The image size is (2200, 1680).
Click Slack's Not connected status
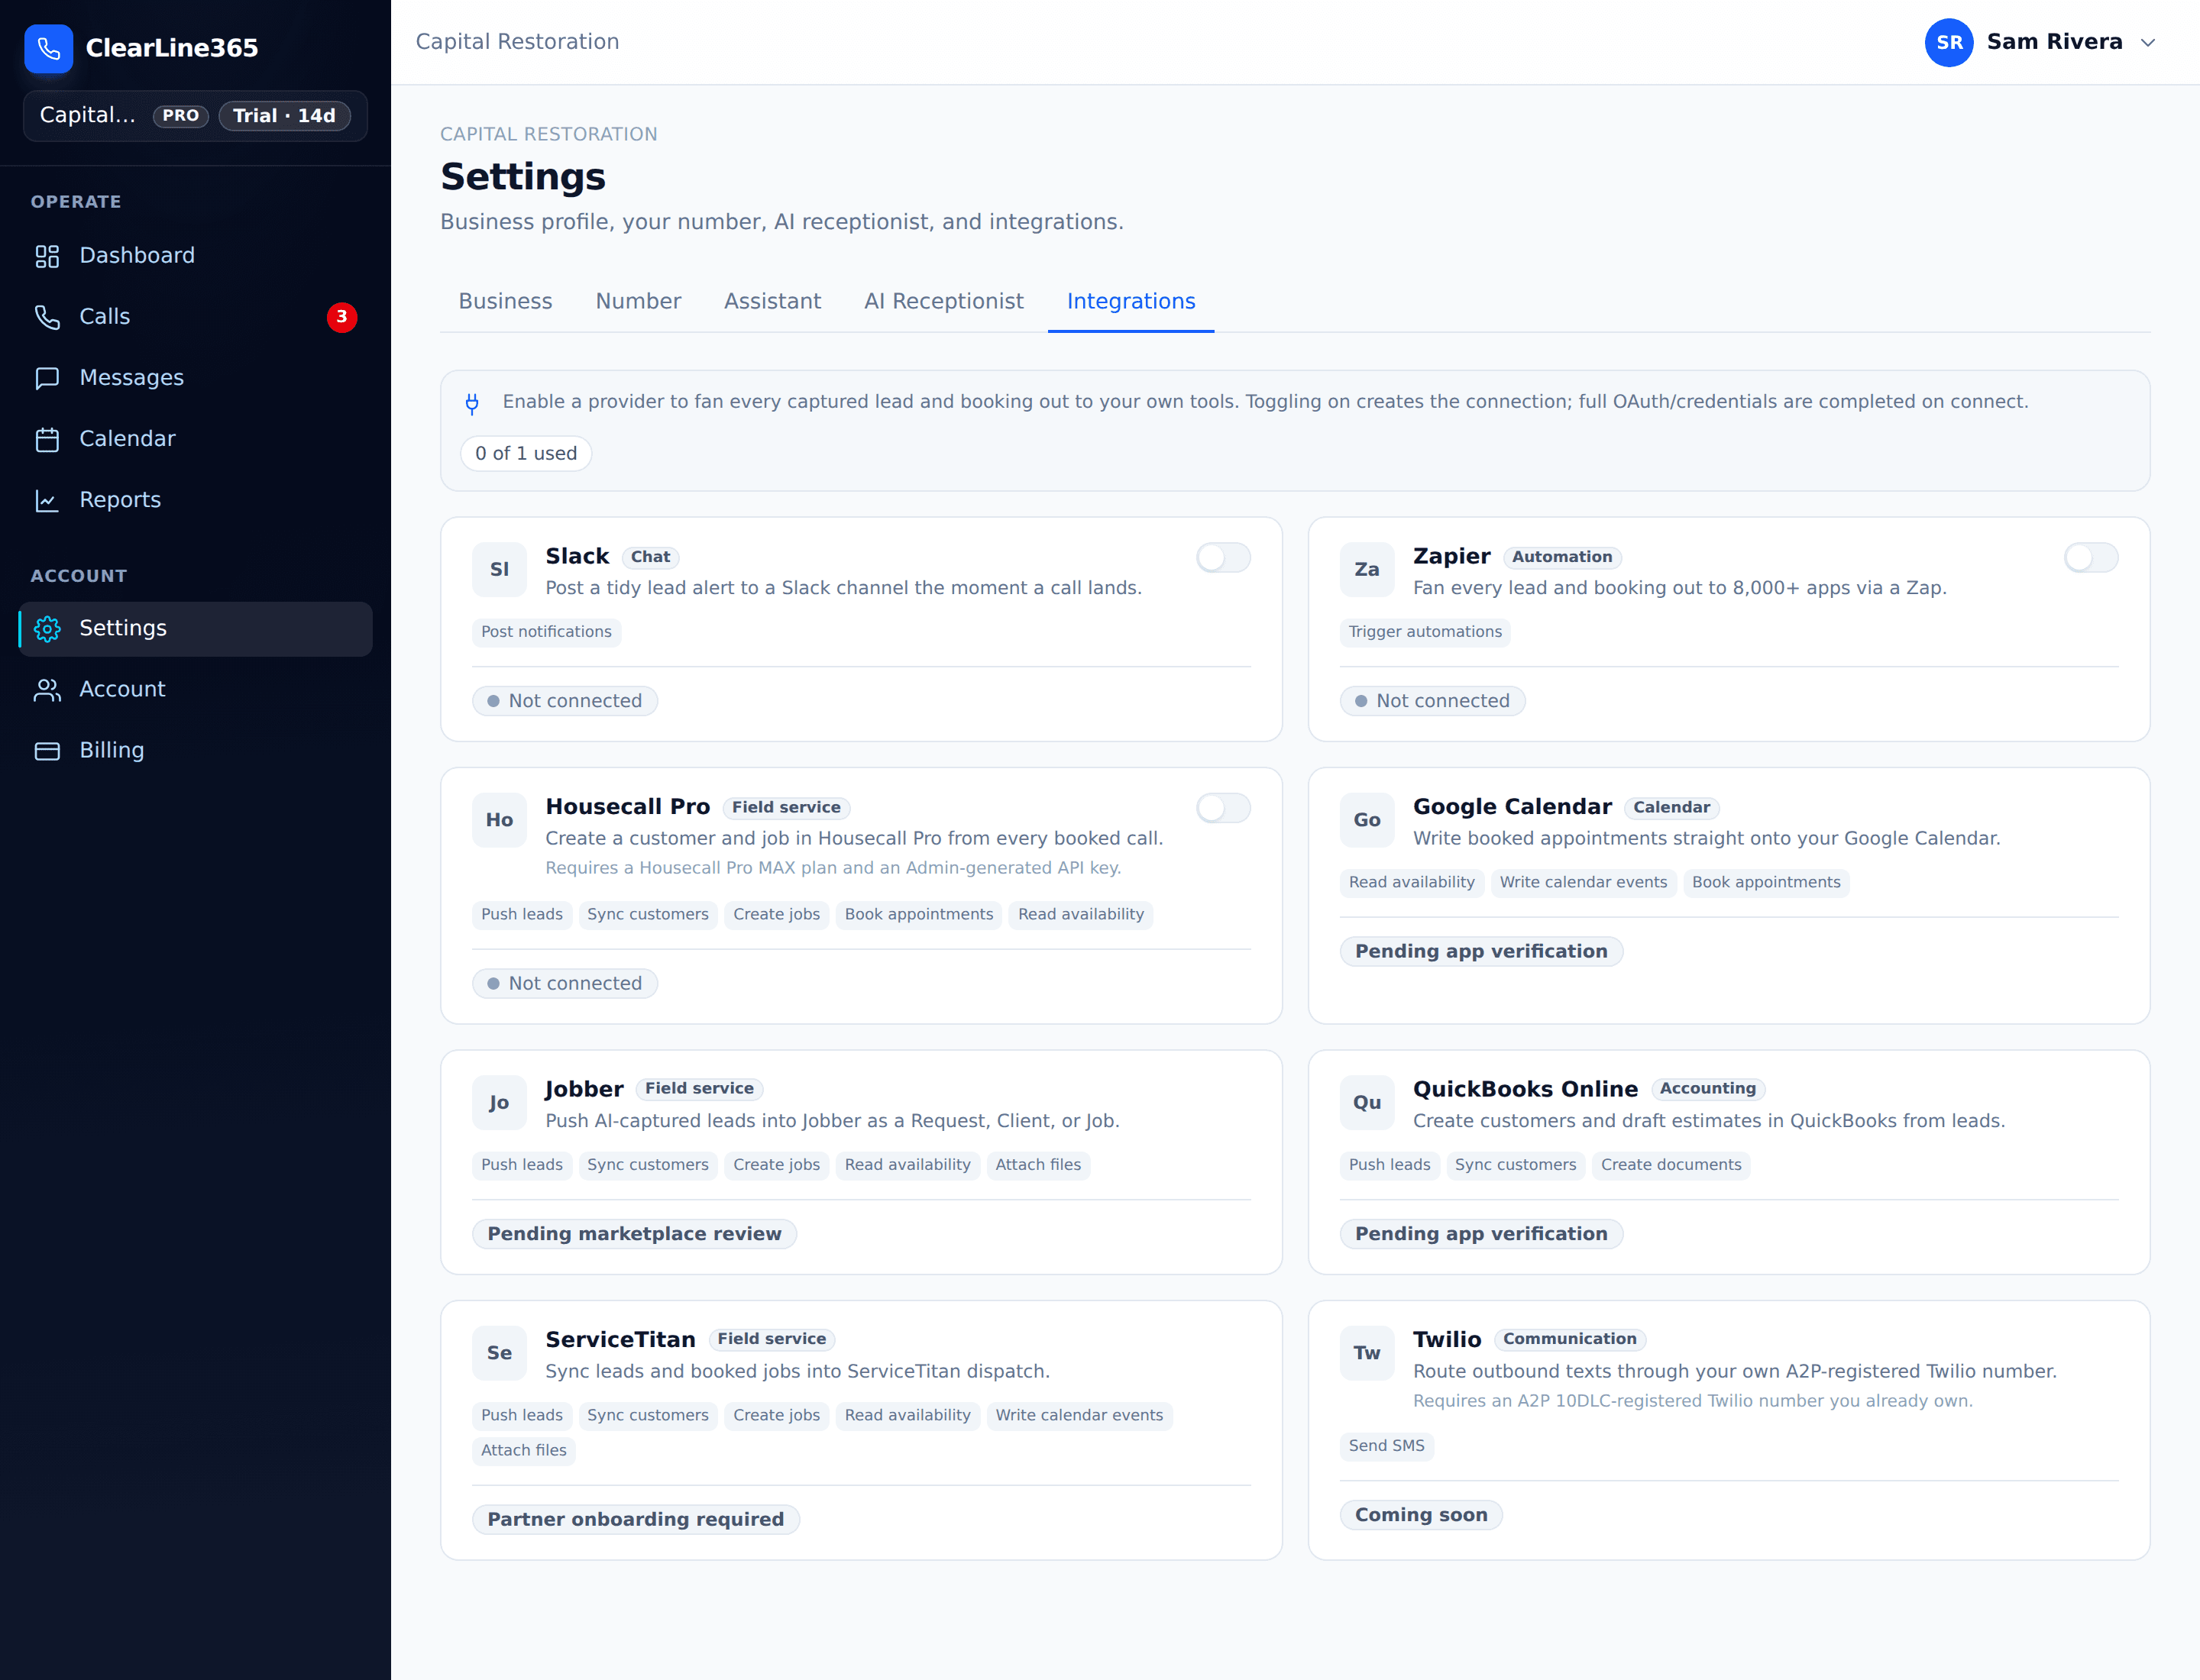pyautogui.click(x=565, y=701)
